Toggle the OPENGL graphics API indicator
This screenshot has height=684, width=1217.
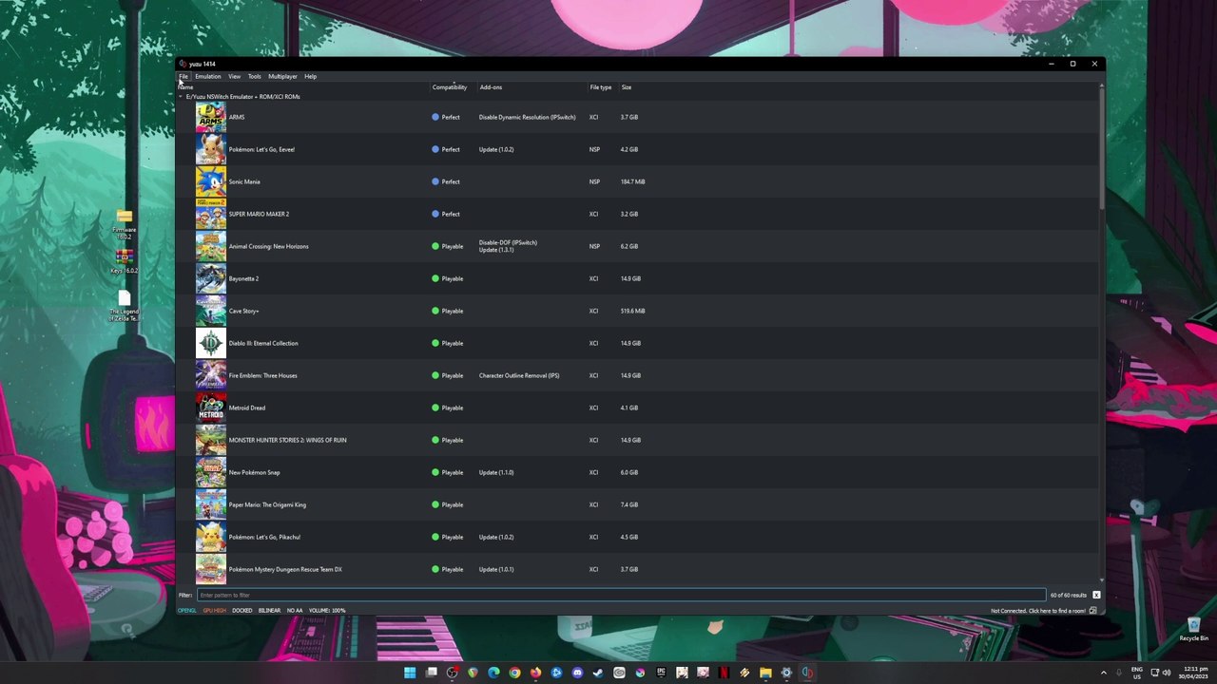click(x=187, y=611)
